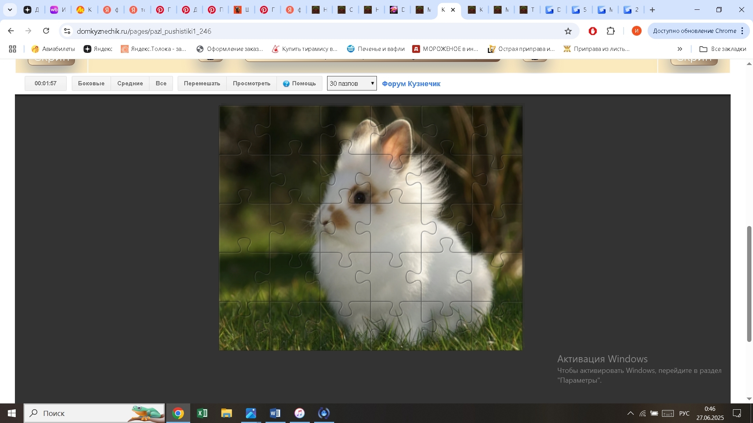Open a new browser tab

[653, 10]
